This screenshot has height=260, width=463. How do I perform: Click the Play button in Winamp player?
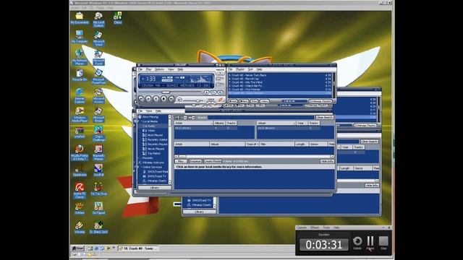click(148, 98)
